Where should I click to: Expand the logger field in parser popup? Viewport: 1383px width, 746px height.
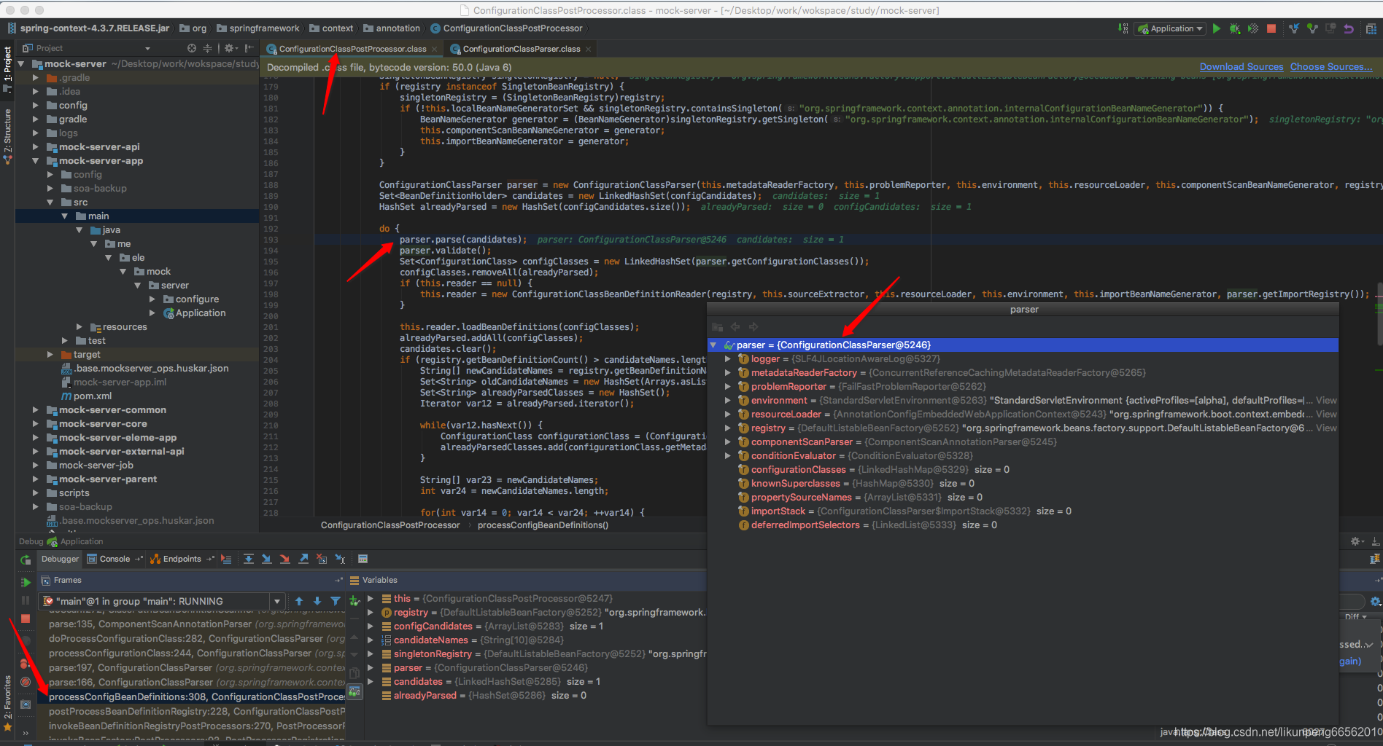click(x=727, y=359)
